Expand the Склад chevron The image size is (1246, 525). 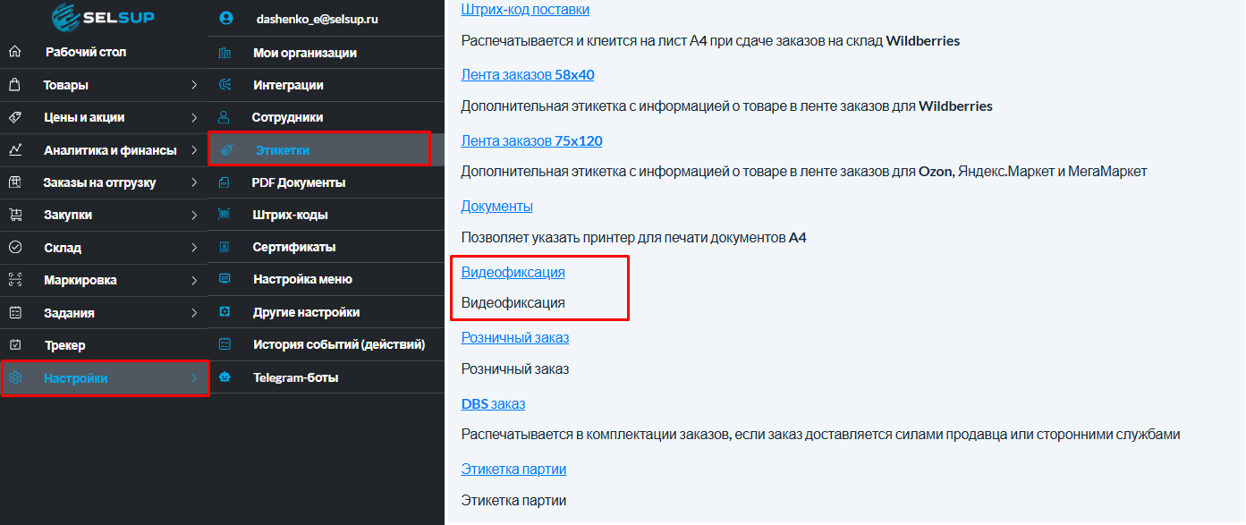(194, 248)
